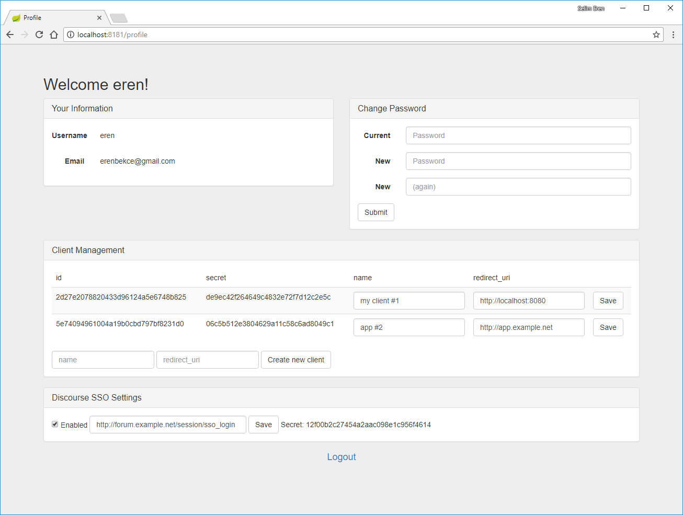Click Create new client button
The height and width of the screenshot is (515, 683).
click(296, 360)
